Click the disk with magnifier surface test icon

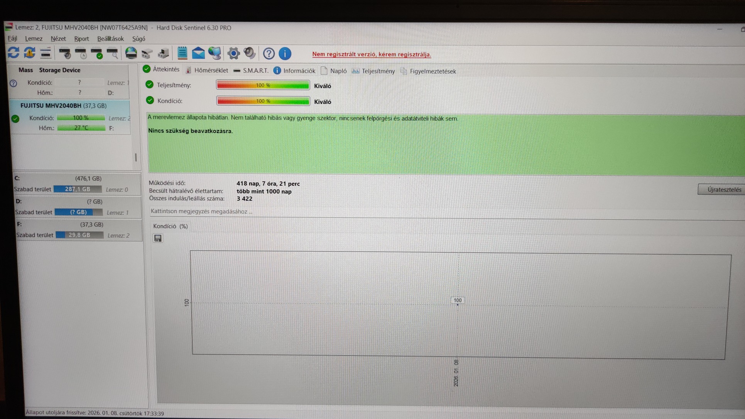[112, 53]
